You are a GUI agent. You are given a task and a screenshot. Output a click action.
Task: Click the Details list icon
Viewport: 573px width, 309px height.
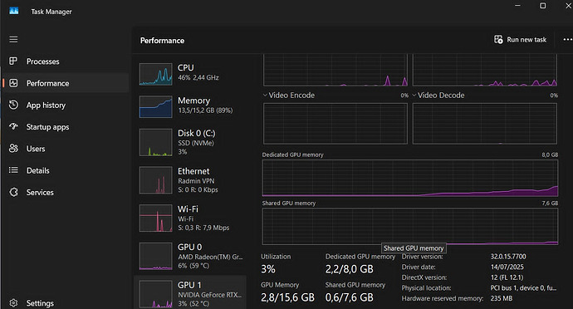tap(13, 170)
